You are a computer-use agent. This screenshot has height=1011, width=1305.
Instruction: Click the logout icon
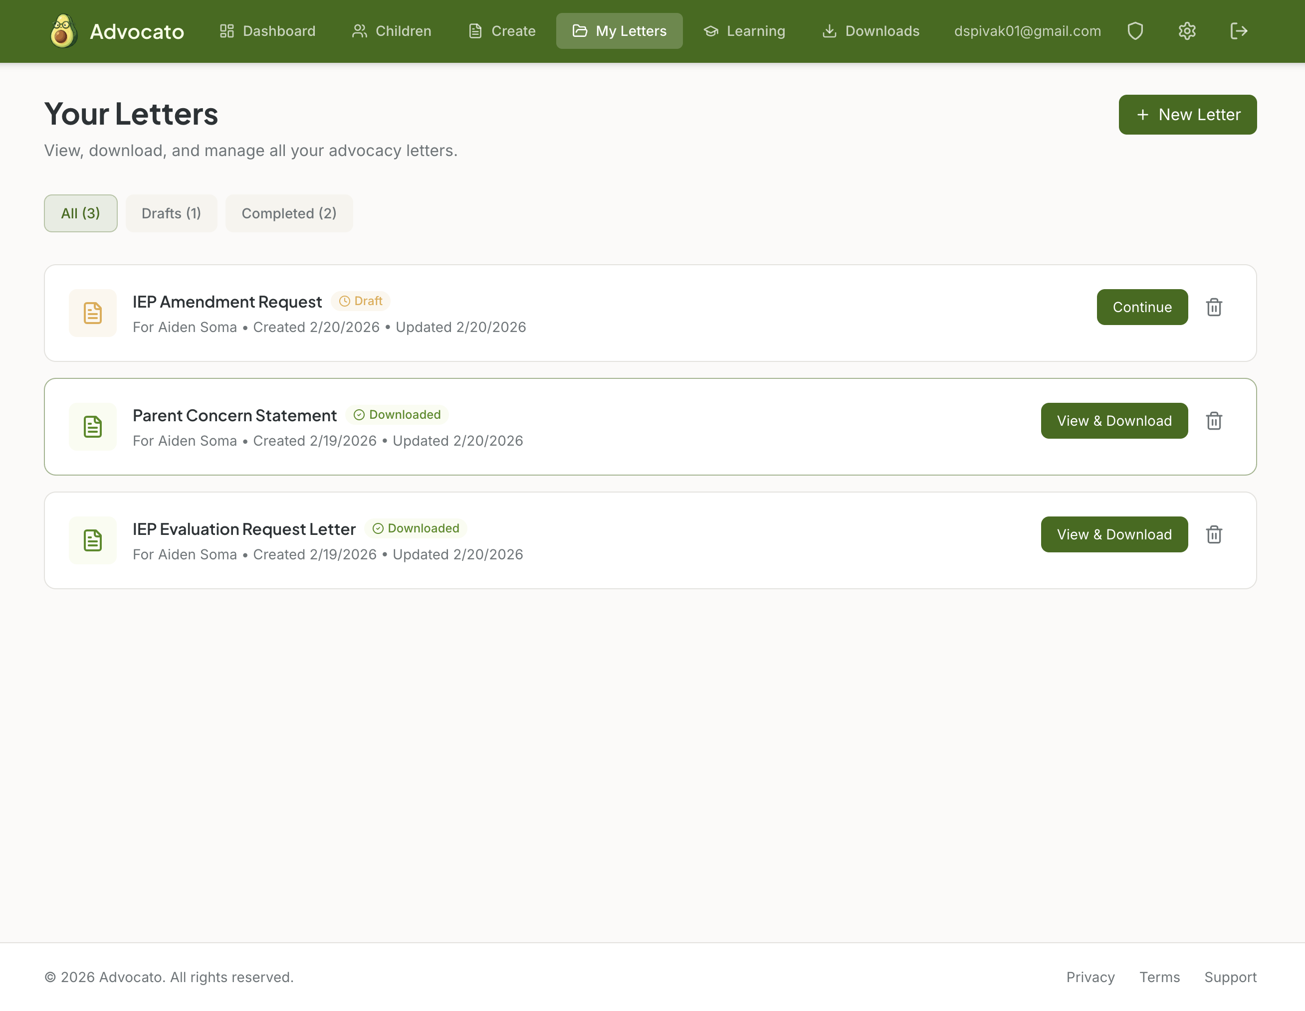(x=1238, y=31)
